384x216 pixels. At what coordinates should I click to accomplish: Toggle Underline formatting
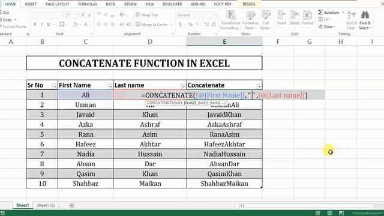[49, 24]
